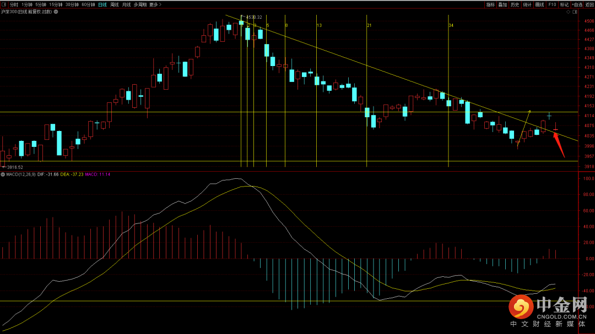Click the 指标 indicators button
The height and width of the screenshot is (334, 595).
coord(490,4)
